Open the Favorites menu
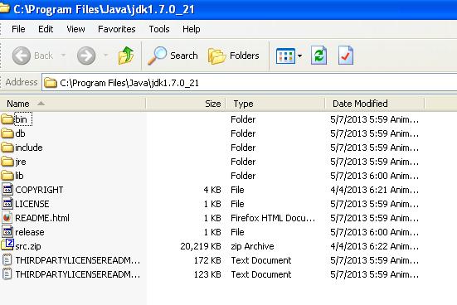 pyautogui.click(x=117, y=29)
